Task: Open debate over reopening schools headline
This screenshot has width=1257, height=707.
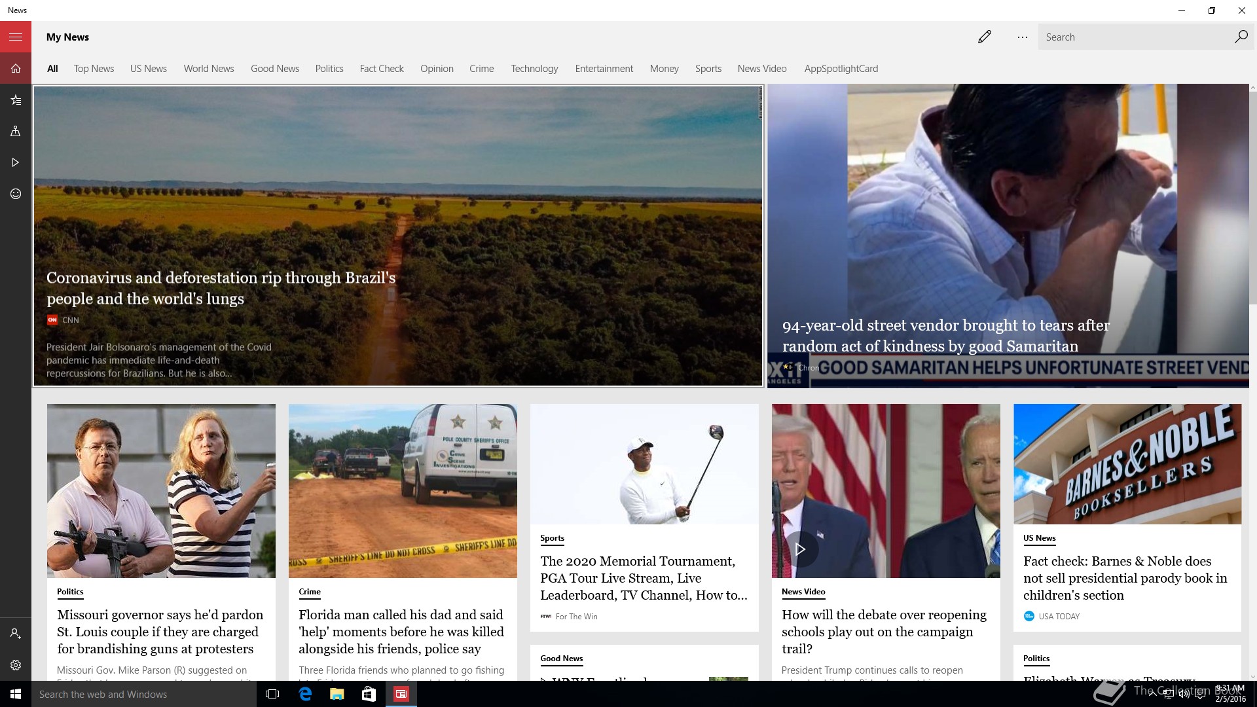Action: pyautogui.click(x=884, y=632)
